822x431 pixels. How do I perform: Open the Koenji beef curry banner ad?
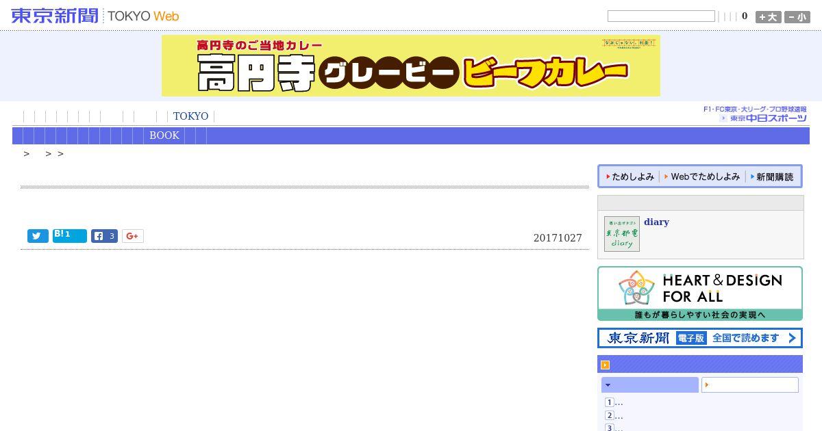[x=411, y=66]
